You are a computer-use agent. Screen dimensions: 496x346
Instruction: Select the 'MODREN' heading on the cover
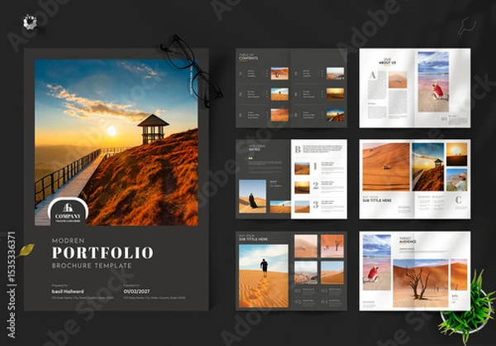(x=69, y=241)
